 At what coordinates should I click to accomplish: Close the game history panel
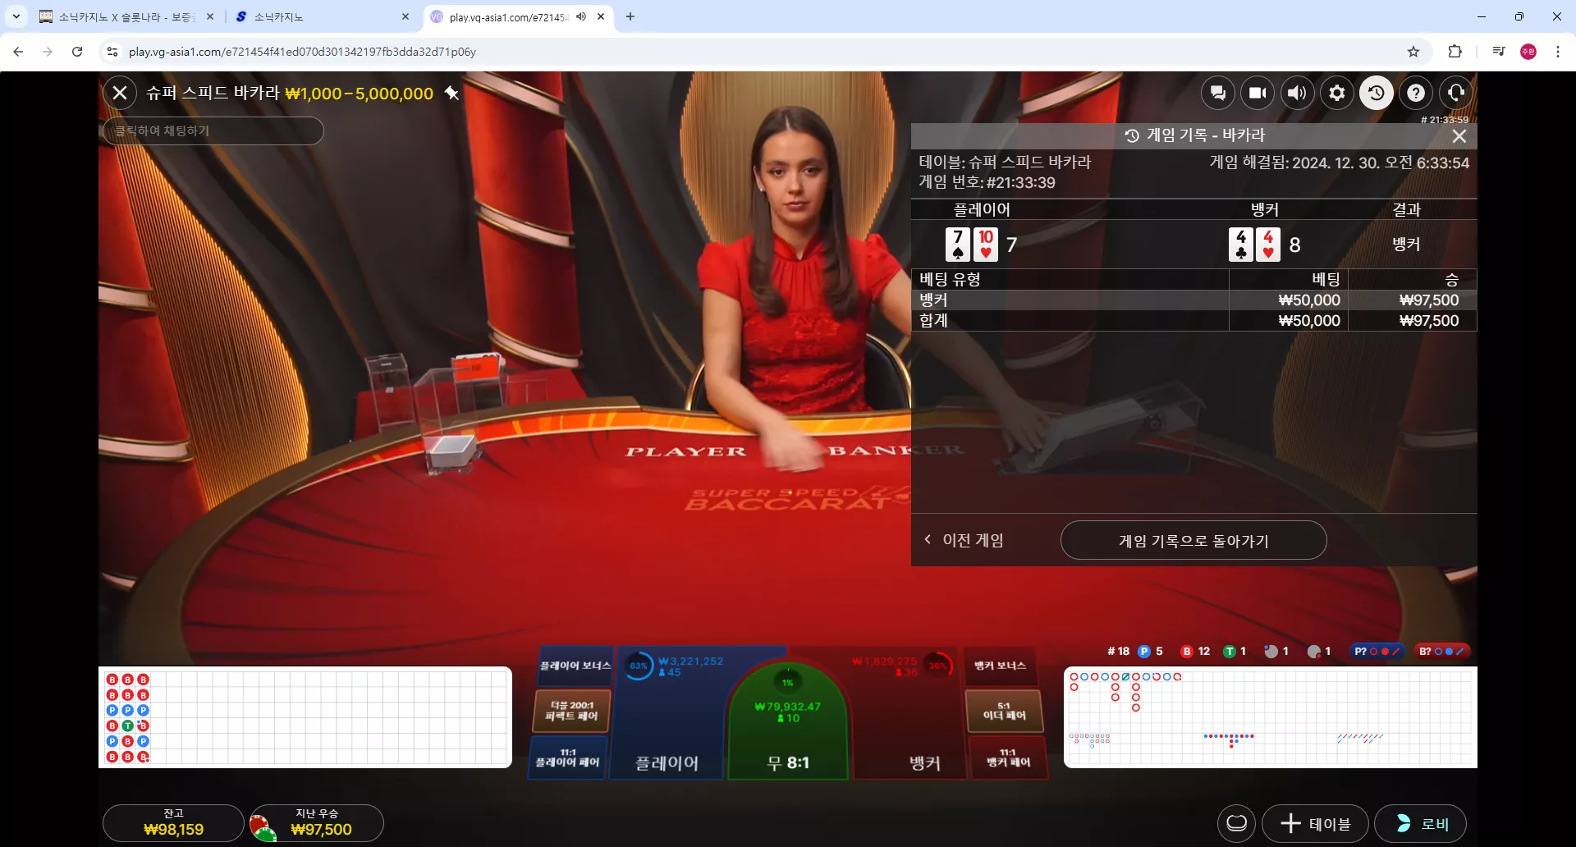(1459, 135)
